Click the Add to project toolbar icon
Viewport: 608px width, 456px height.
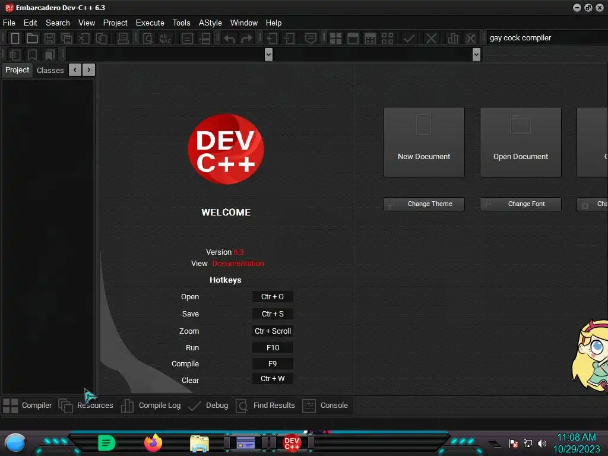[x=272, y=38]
